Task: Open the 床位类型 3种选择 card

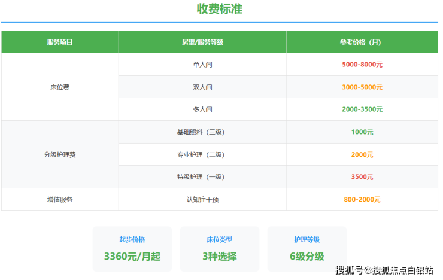Action: click(219, 248)
